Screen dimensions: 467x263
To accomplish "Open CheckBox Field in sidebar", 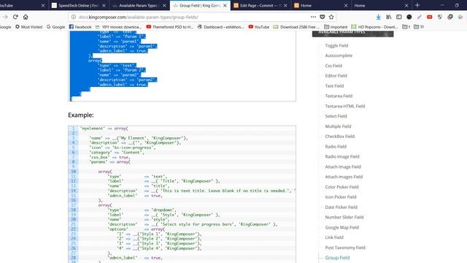I will (x=340, y=137).
